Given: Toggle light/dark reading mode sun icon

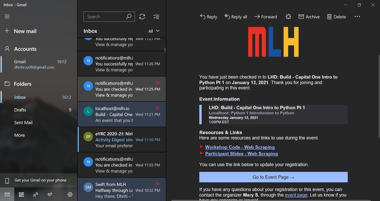Looking at the screenshot, I should 288,16.
